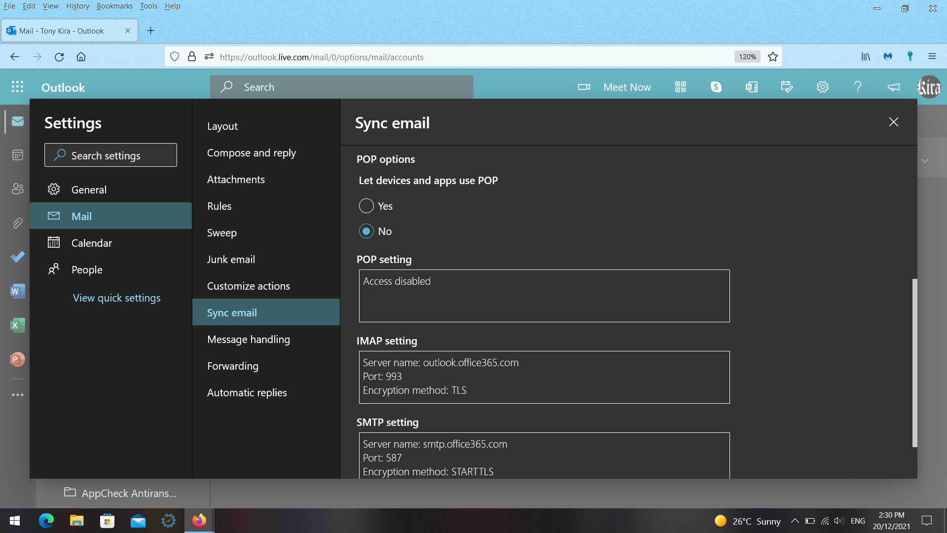Click the Search settings field
The image size is (947, 533).
110,155
